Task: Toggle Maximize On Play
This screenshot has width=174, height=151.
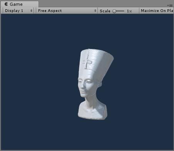Action: [x=157, y=11]
